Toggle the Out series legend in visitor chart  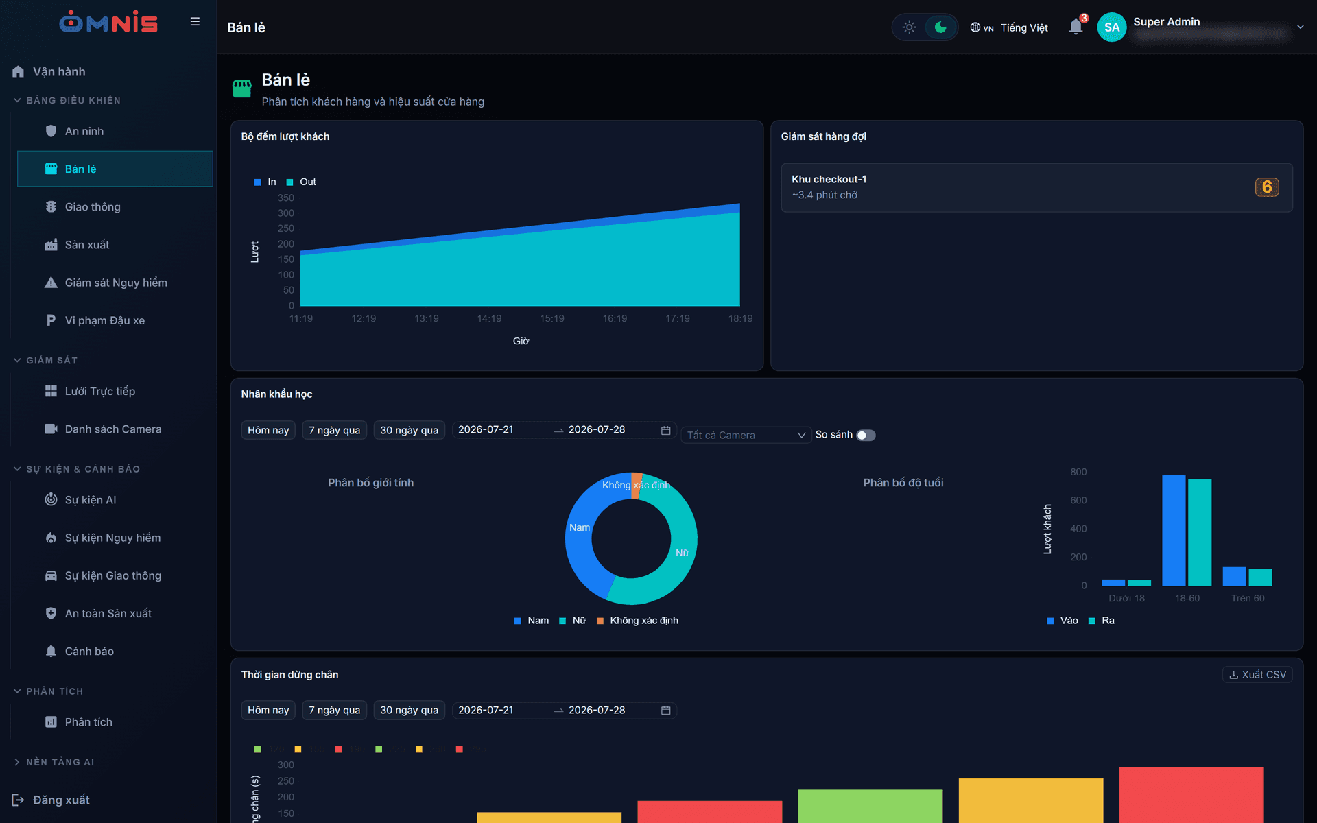[301, 182]
